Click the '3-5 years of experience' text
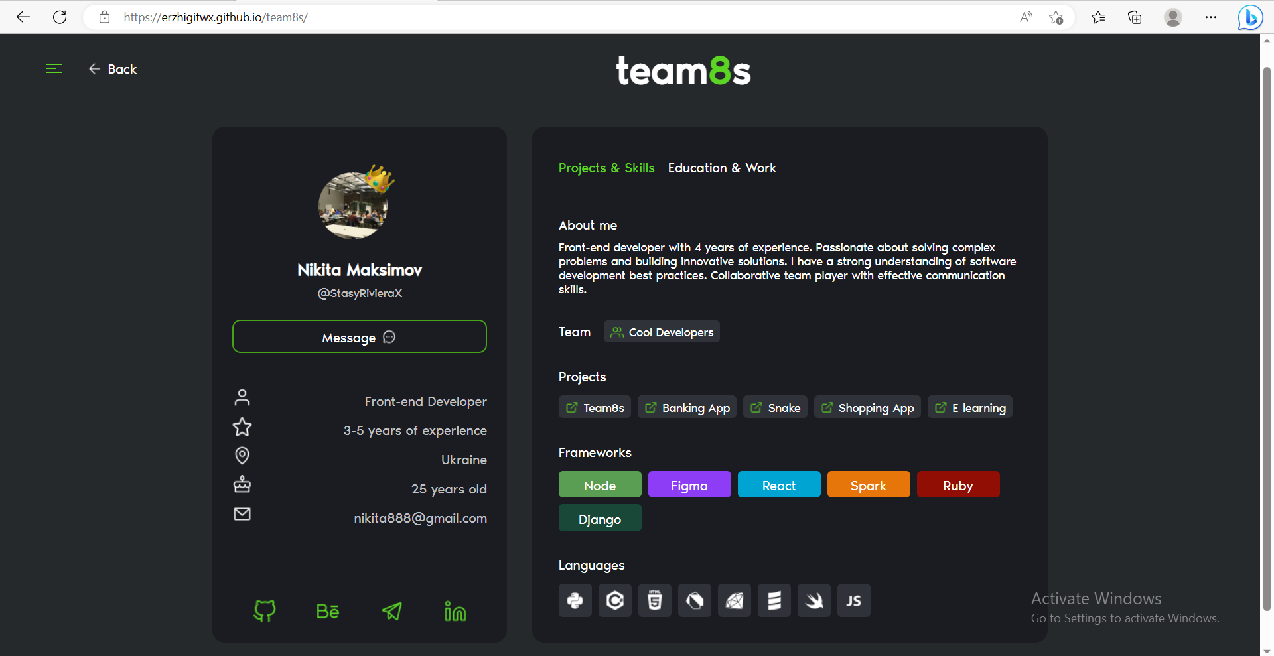1274x656 pixels. point(415,430)
